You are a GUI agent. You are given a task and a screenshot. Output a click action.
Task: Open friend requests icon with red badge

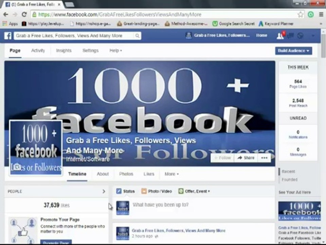click(280, 36)
